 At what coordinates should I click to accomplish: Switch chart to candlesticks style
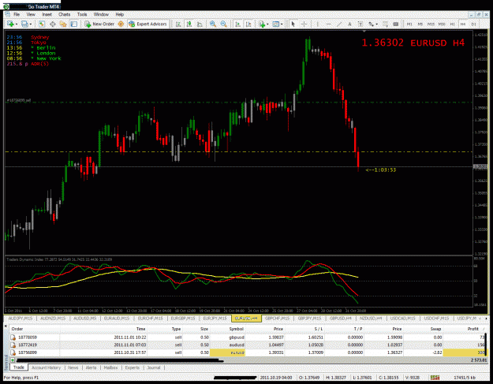point(189,24)
